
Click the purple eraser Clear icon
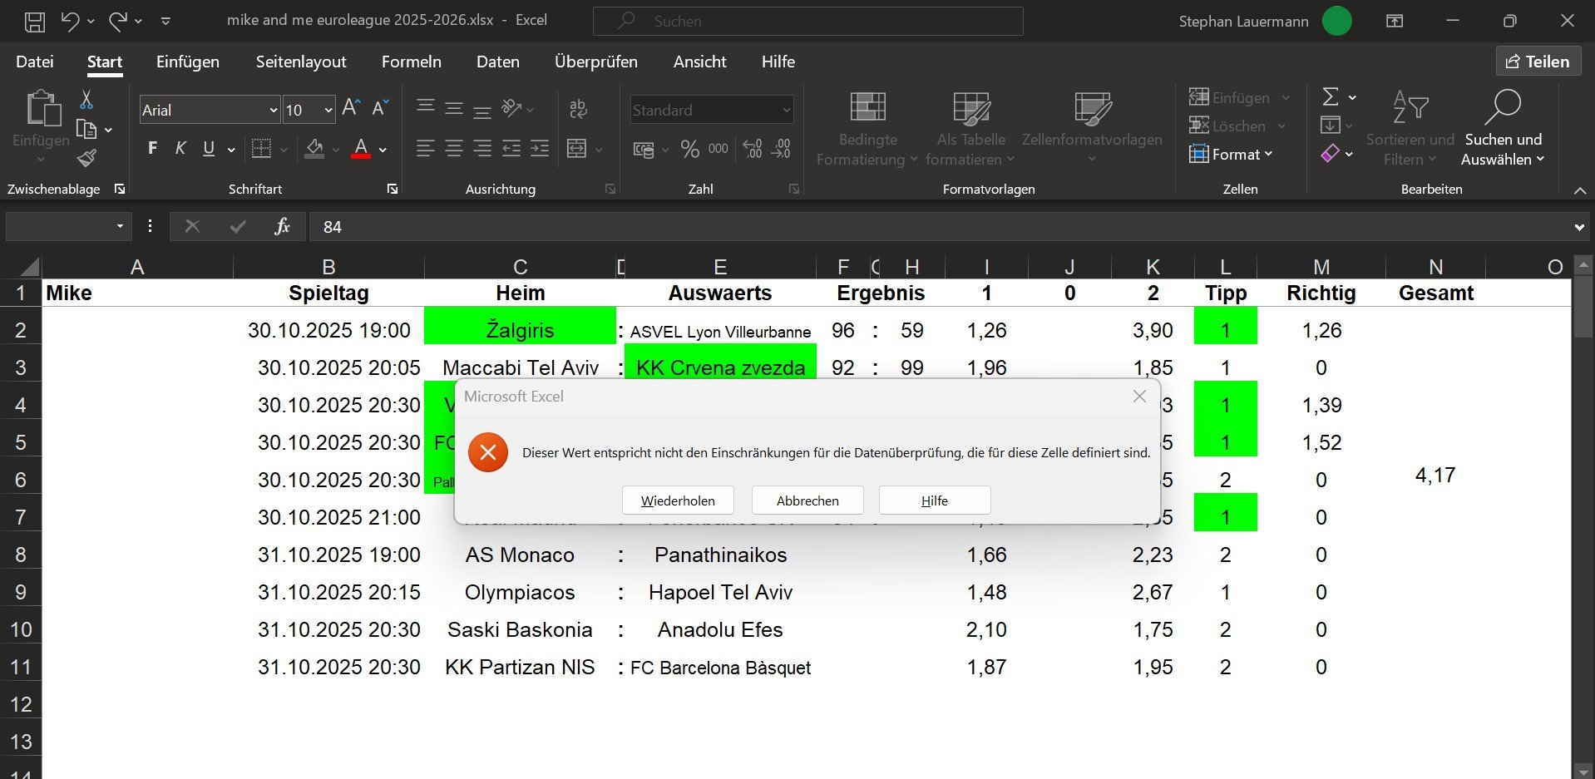click(1331, 154)
